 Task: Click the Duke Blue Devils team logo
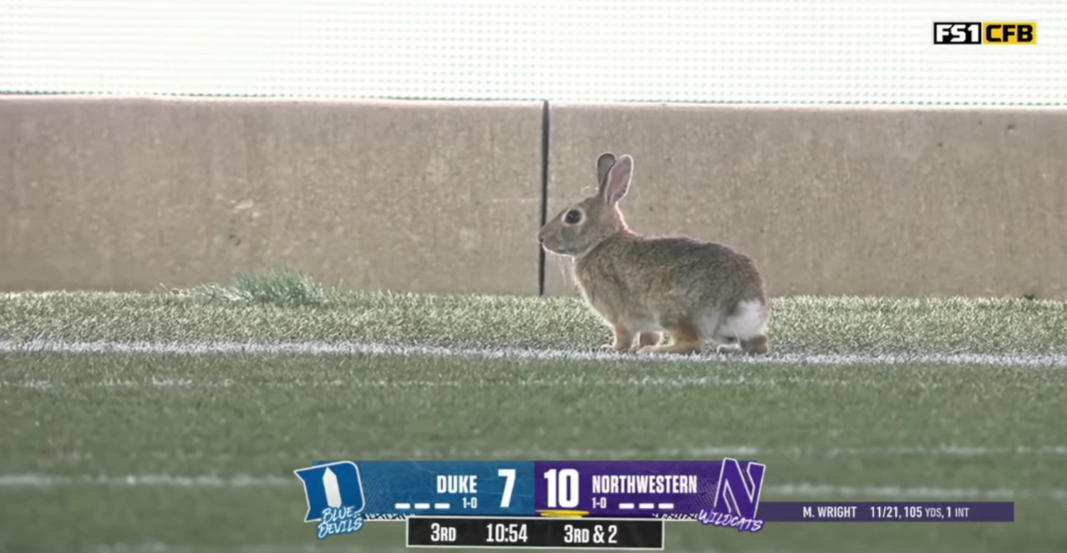pyautogui.click(x=333, y=498)
